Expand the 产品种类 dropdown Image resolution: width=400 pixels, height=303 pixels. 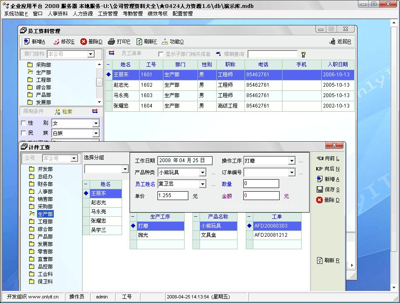202,173
